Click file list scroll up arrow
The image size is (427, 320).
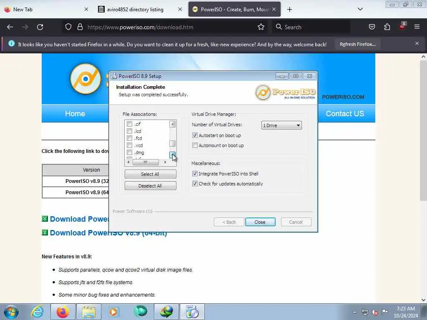pyautogui.click(x=172, y=124)
